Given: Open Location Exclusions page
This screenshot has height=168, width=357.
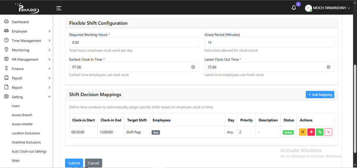Looking at the screenshot, I should tap(26, 133).
